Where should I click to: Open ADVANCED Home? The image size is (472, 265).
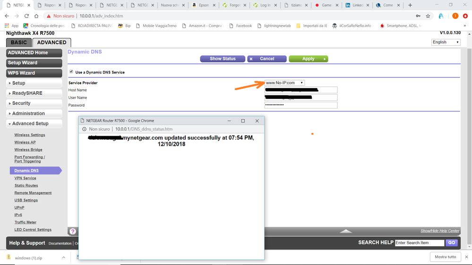click(34, 53)
